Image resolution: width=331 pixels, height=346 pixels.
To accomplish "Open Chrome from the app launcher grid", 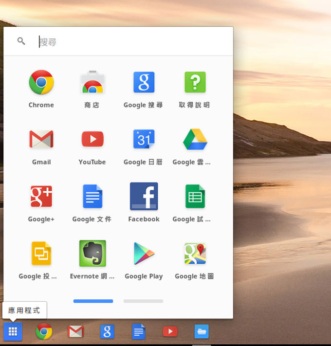I will tap(41, 83).
